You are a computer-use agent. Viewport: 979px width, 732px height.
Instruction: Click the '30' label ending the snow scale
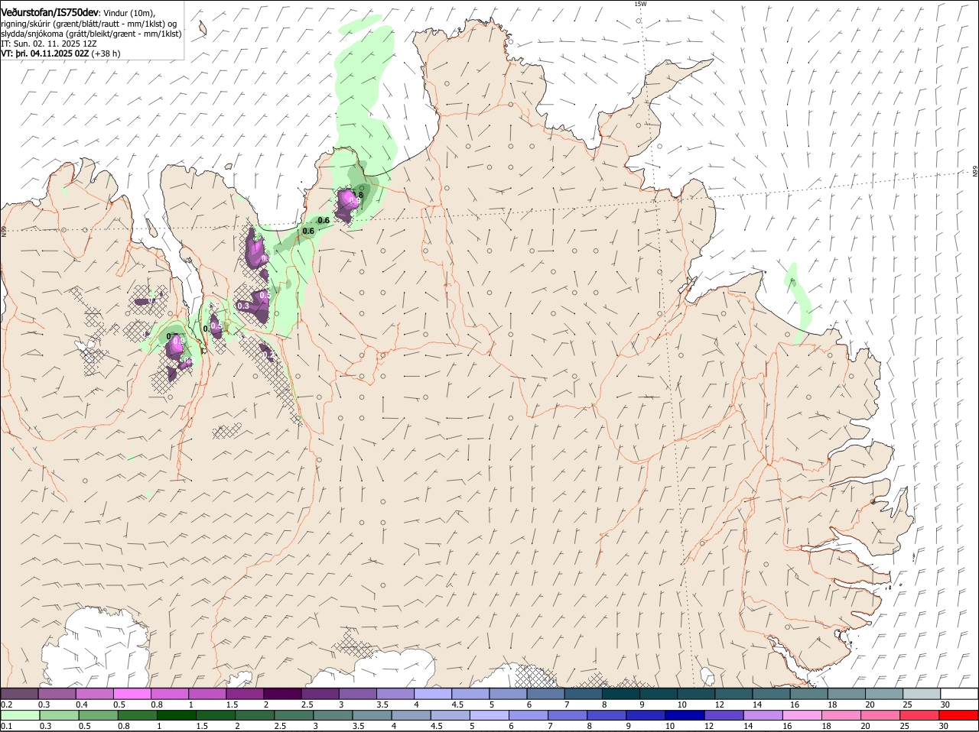pyautogui.click(x=945, y=704)
